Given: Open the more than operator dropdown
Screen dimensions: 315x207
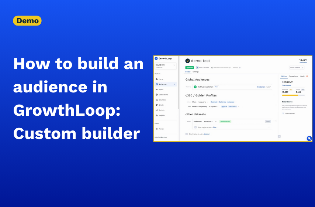Looking at the screenshot, I should coord(208,121).
